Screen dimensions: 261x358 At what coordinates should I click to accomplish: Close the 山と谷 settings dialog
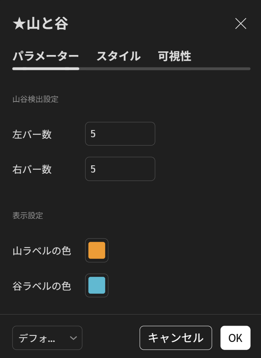pos(241,24)
